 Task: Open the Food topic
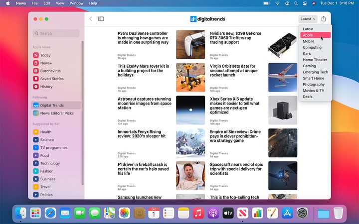pyautogui.click(x=56, y=155)
